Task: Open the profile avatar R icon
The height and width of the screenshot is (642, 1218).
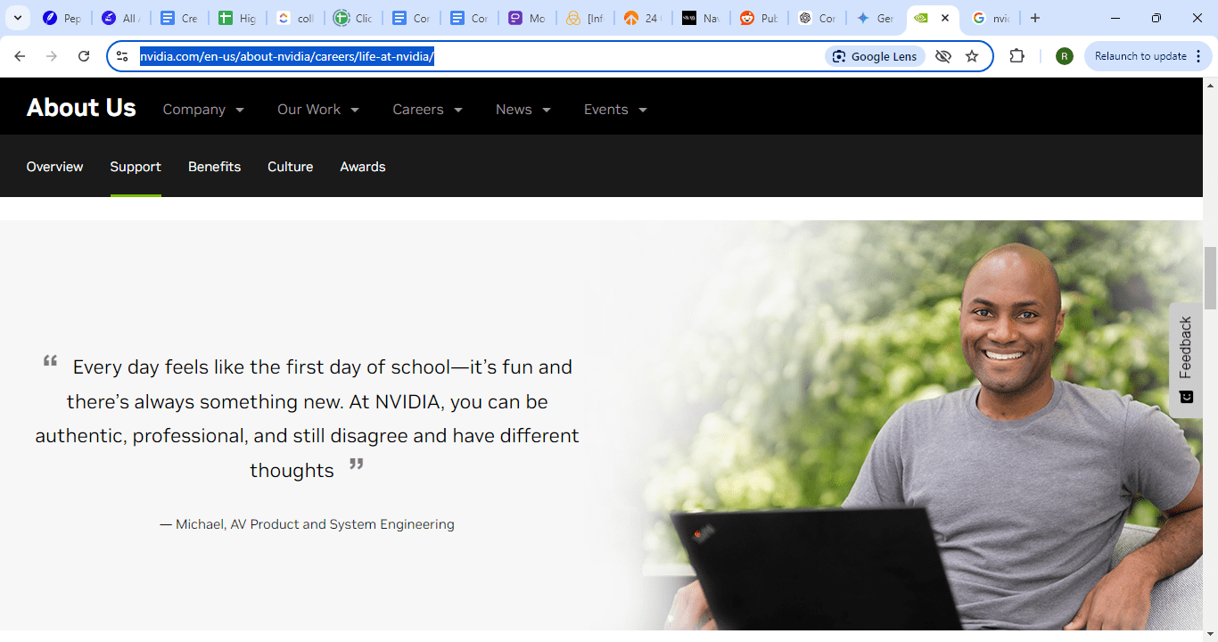Action: [x=1064, y=56]
